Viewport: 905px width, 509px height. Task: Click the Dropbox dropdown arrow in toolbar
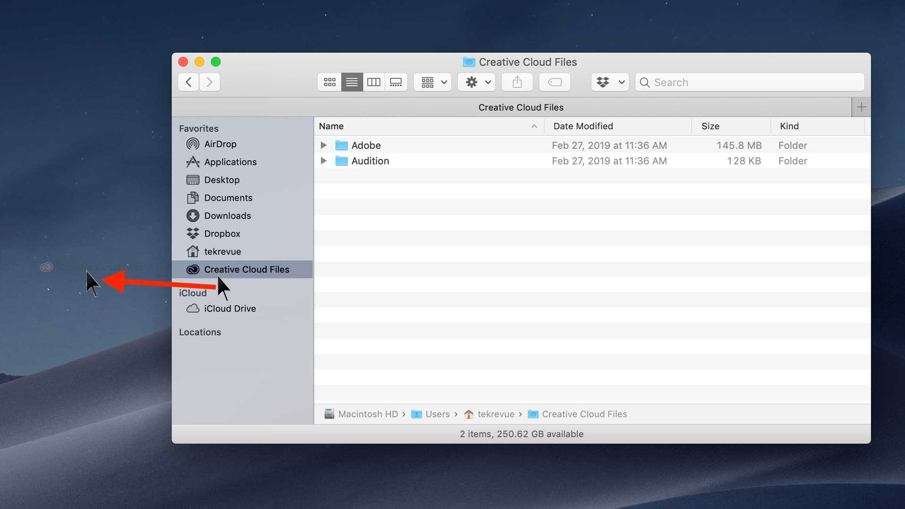pyautogui.click(x=621, y=82)
